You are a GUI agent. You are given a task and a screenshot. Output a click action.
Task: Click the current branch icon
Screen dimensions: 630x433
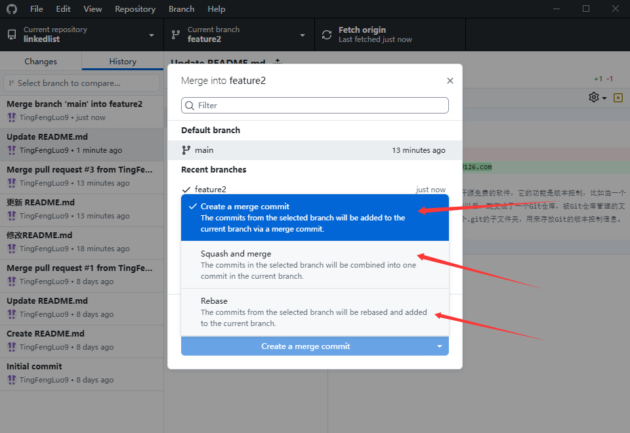point(176,35)
